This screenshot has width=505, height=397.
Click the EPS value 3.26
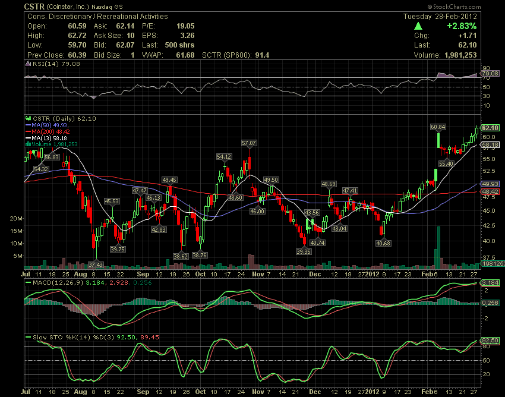(187, 36)
